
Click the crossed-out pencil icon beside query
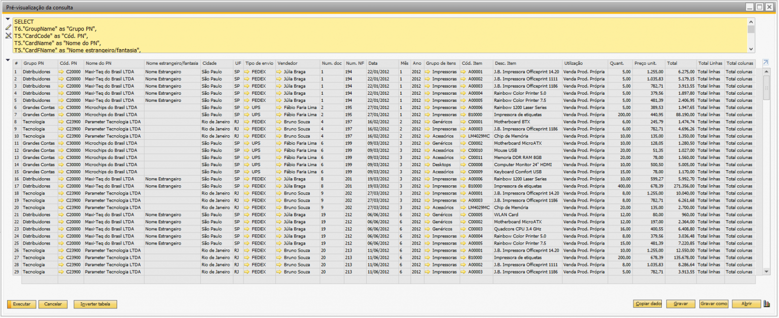(x=8, y=36)
